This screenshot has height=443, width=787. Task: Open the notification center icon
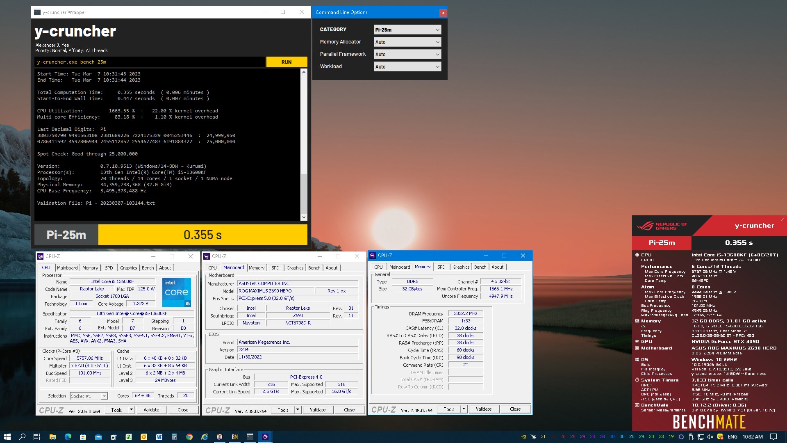click(773, 437)
